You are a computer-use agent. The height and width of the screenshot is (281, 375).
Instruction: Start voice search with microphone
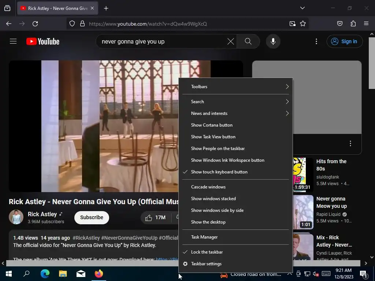point(273,41)
